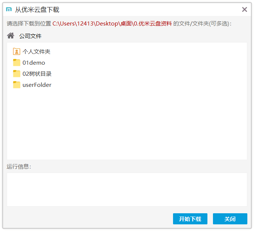Viewport: 254px width, 231px height.
Task: Click the 01demo folder icon
Action: (17, 62)
